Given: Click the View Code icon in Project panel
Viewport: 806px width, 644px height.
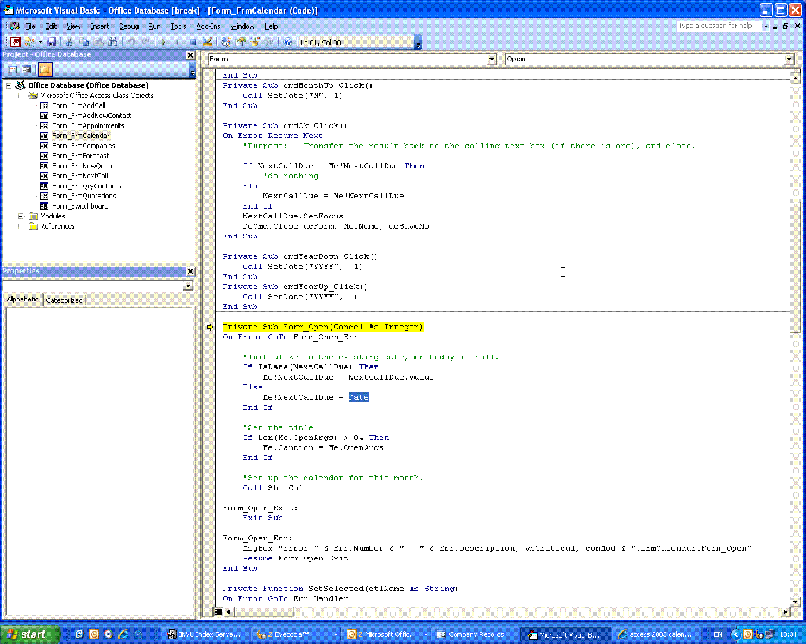Looking at the screenshot, I should click(x=13, y=69).
